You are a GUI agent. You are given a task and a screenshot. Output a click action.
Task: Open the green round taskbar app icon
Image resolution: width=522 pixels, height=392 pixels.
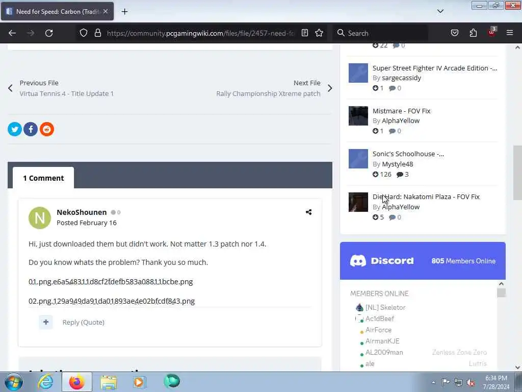point(172,381)
